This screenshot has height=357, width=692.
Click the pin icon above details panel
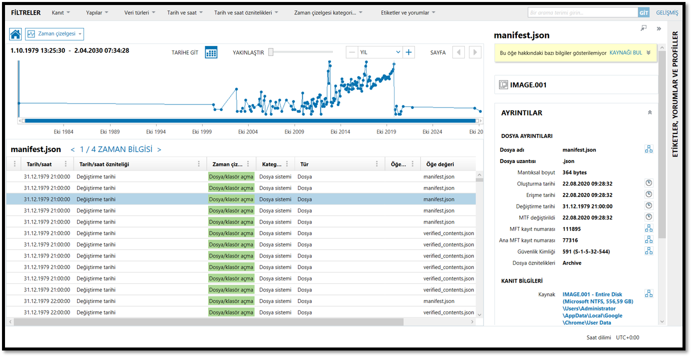click(643, 28)
